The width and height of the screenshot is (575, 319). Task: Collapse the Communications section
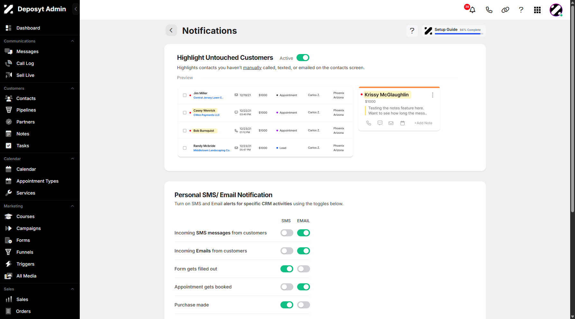click(x=72, y=41)
